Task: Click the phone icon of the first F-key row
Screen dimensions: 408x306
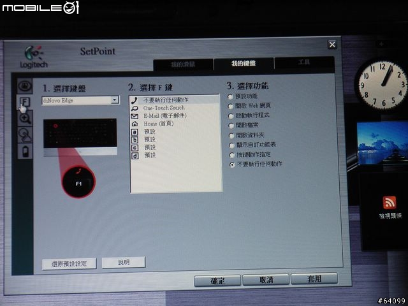Action: point(135,100)
